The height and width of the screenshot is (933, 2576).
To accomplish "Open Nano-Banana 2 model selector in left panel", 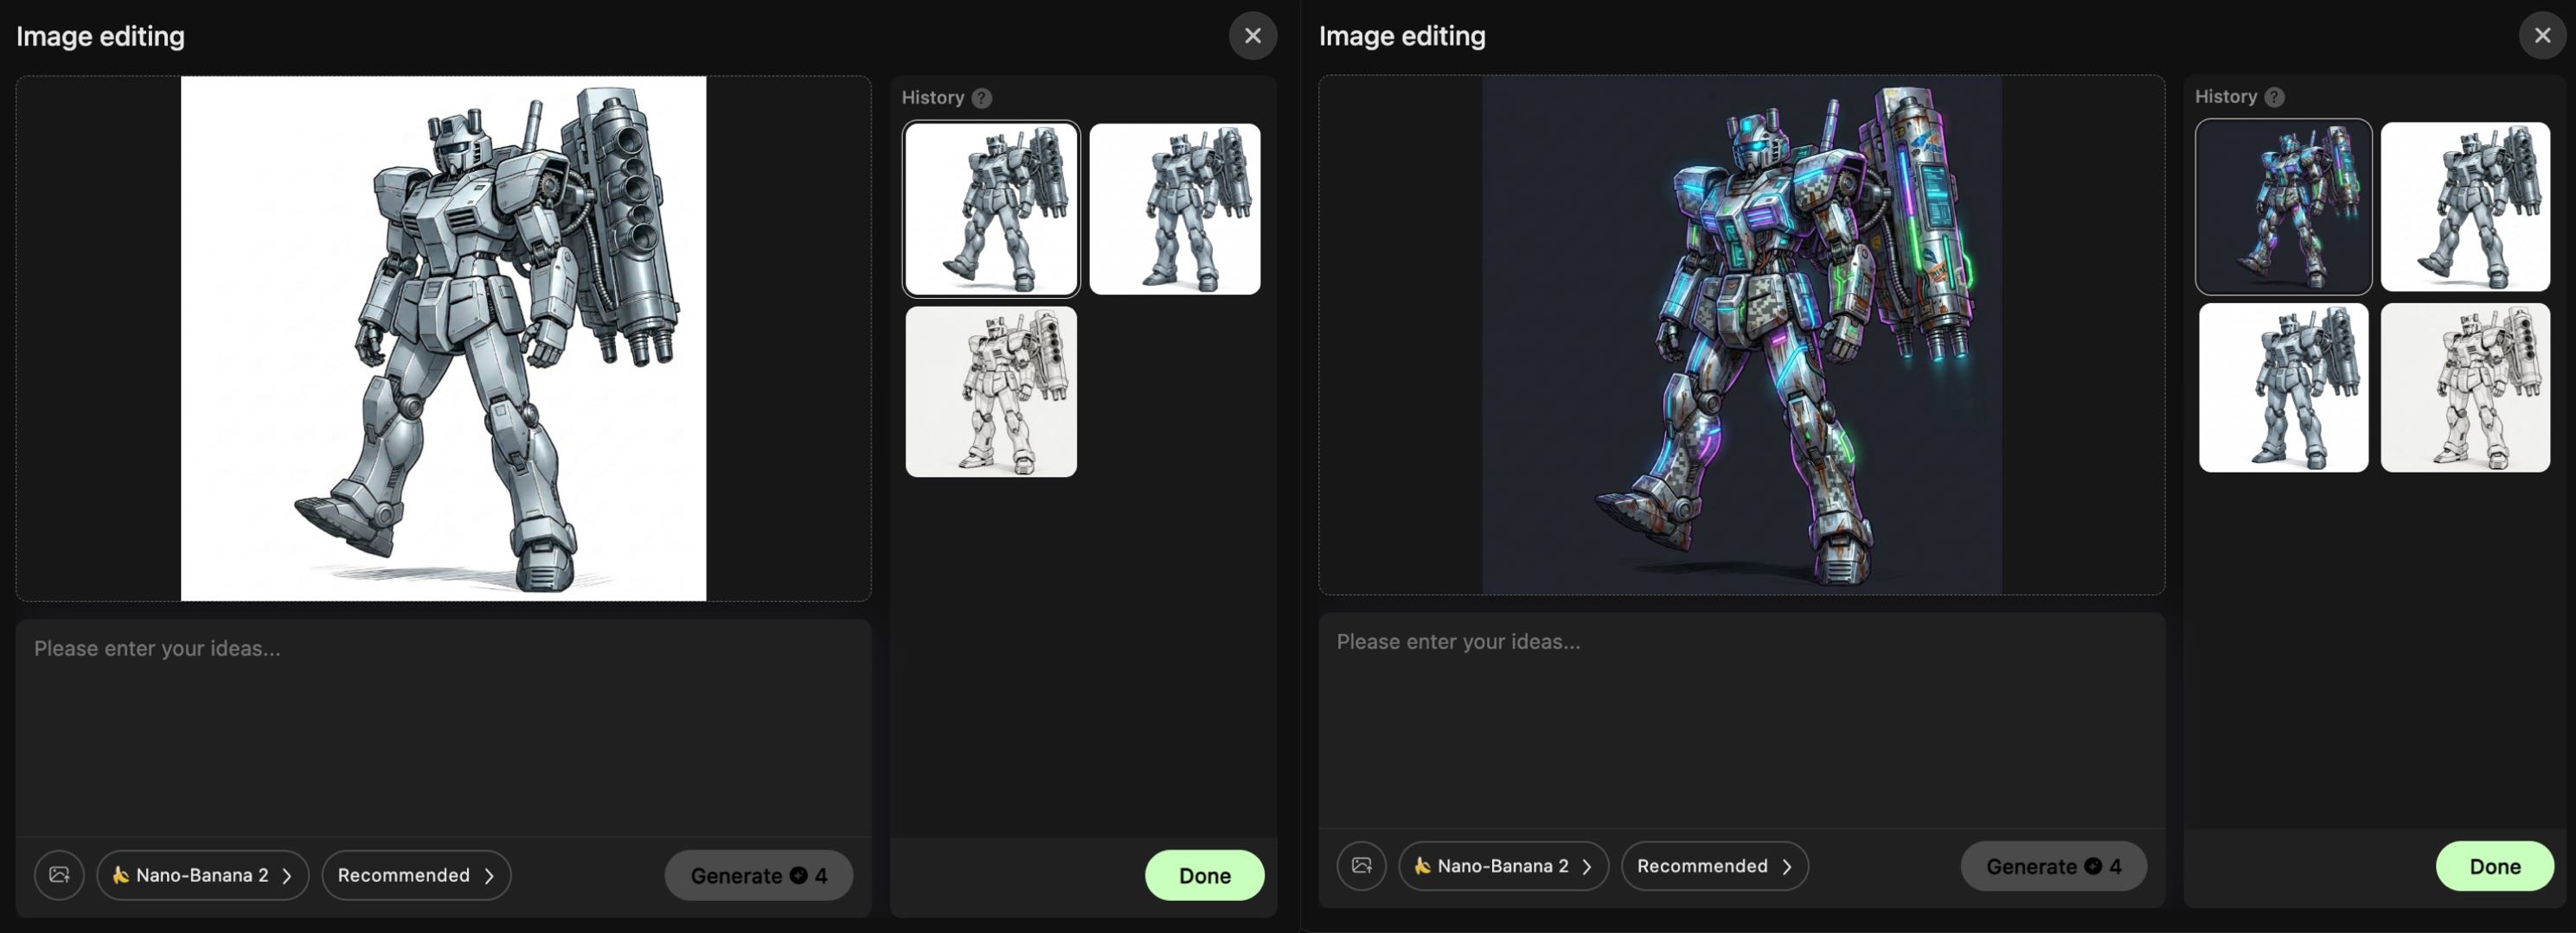I will (203, 875).
